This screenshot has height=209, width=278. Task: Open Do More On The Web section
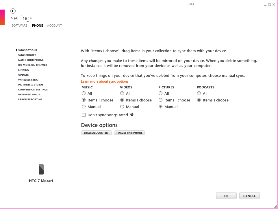click(x=33, y=65)
